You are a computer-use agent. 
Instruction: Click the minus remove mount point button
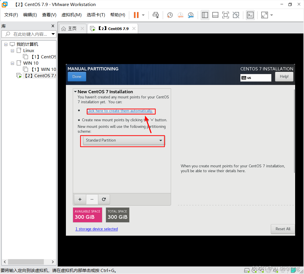coord(92,199)
